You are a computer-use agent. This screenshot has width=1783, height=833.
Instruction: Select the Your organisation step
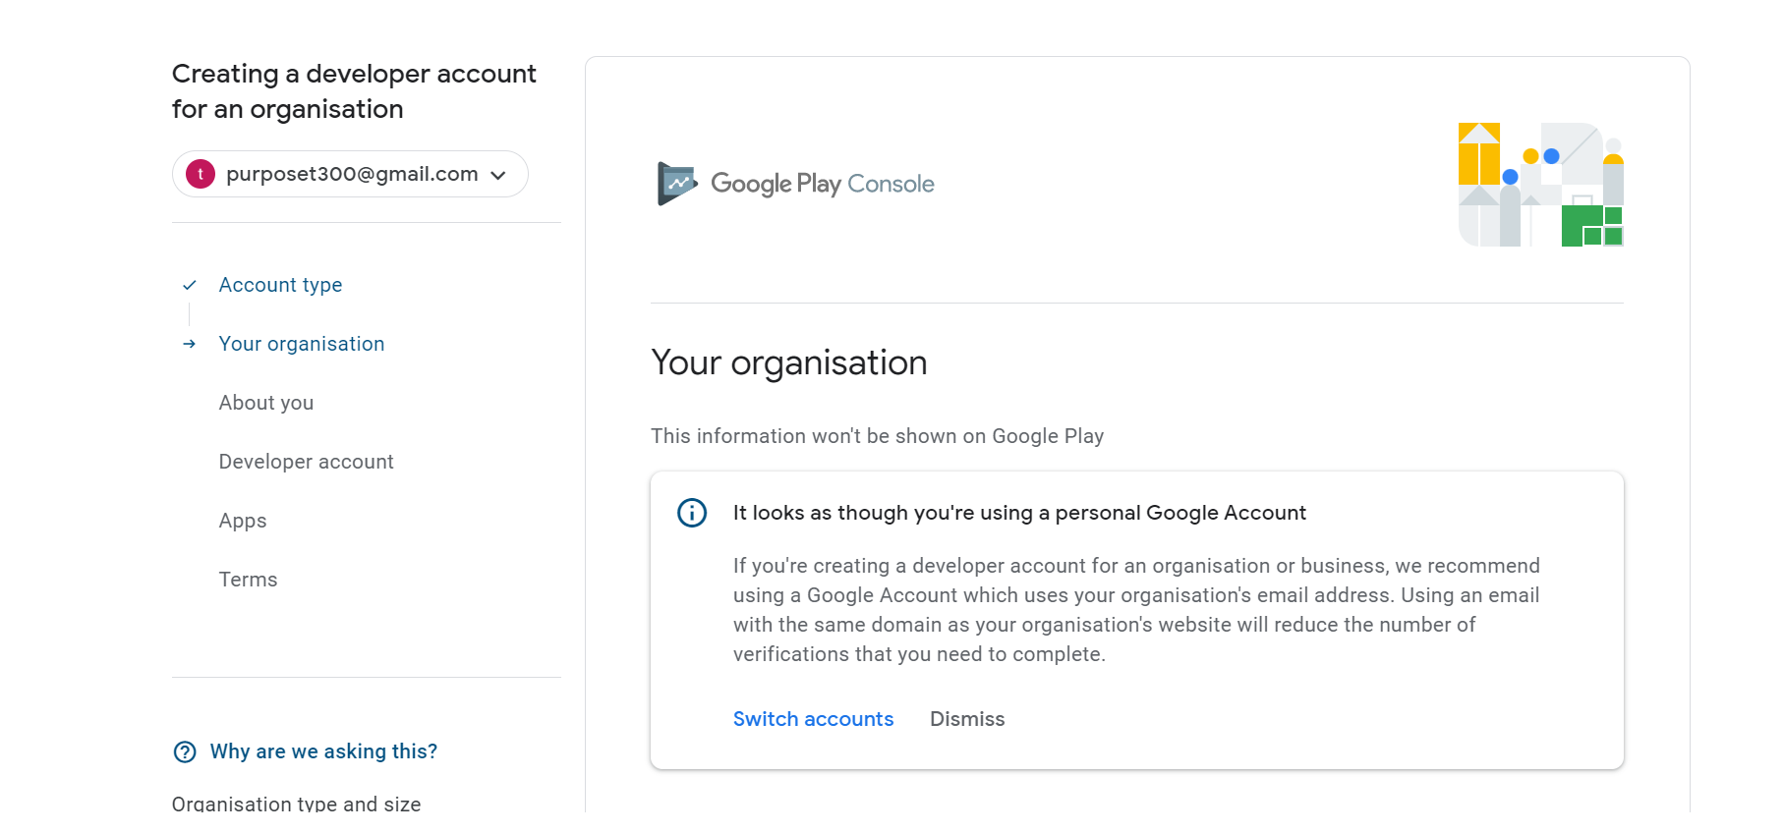302,344
